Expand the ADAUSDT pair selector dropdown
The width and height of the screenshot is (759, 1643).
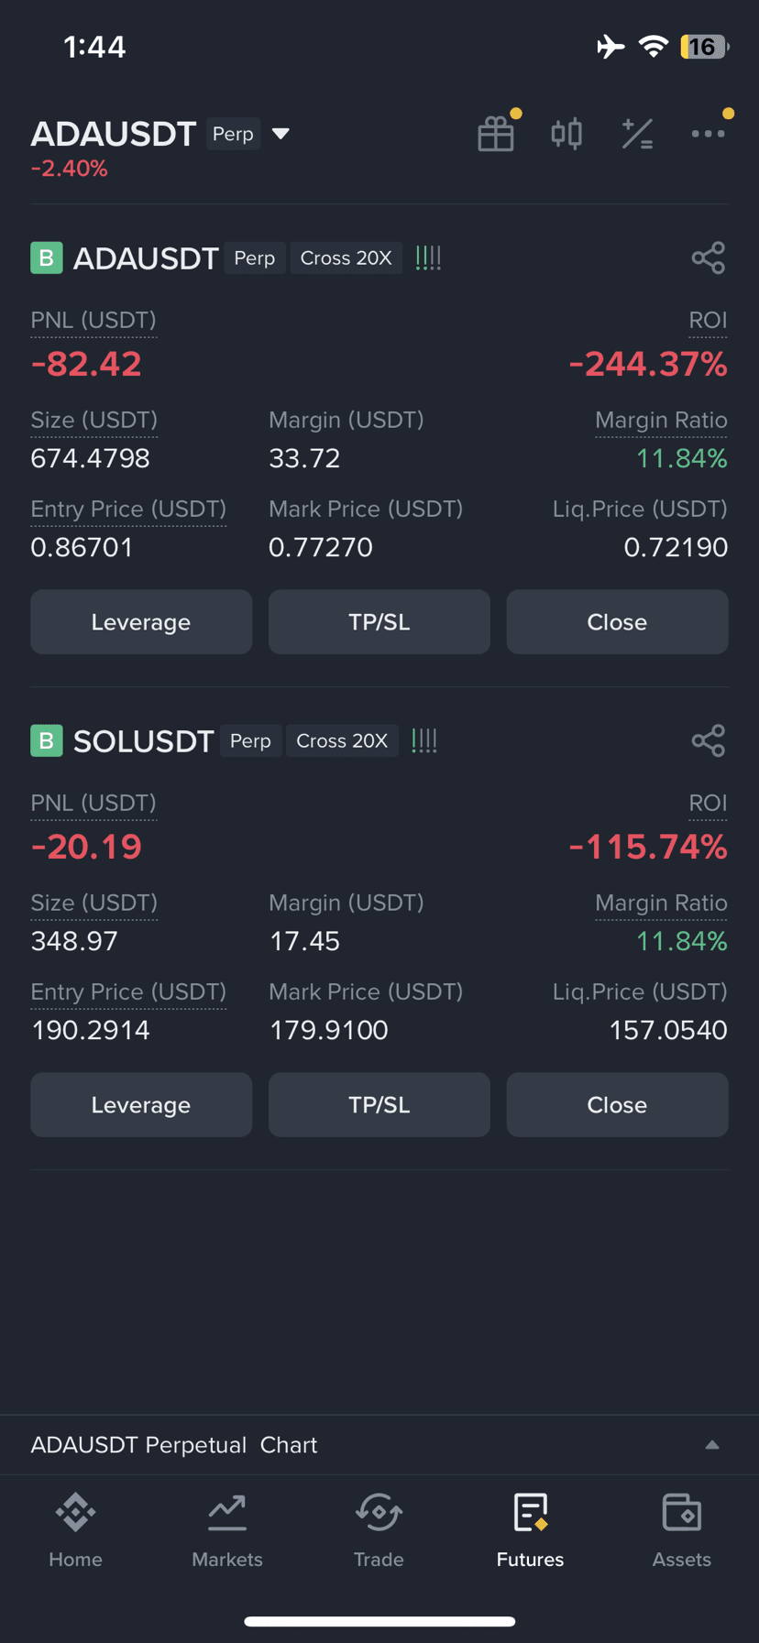coord(280,134)
